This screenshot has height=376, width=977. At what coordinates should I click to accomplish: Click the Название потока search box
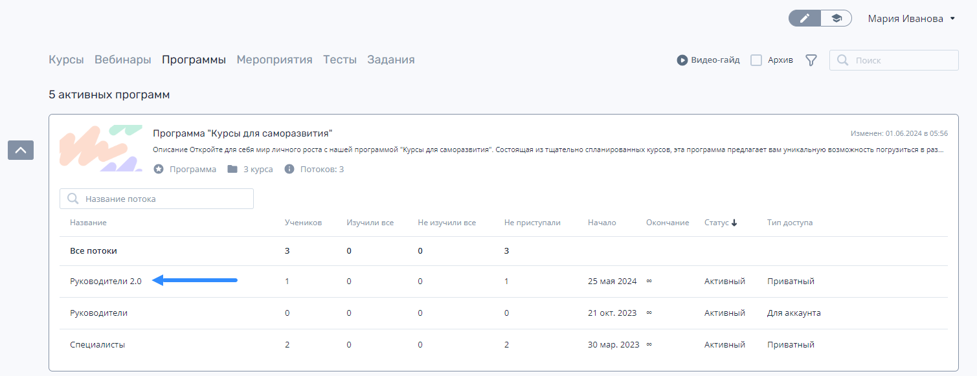click(157, 199)
